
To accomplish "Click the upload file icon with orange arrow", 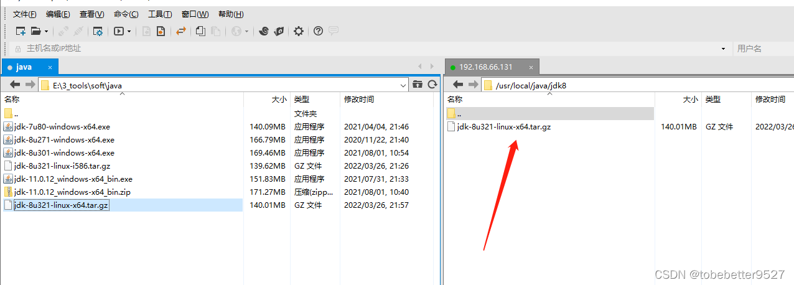I will click(161, 31).
